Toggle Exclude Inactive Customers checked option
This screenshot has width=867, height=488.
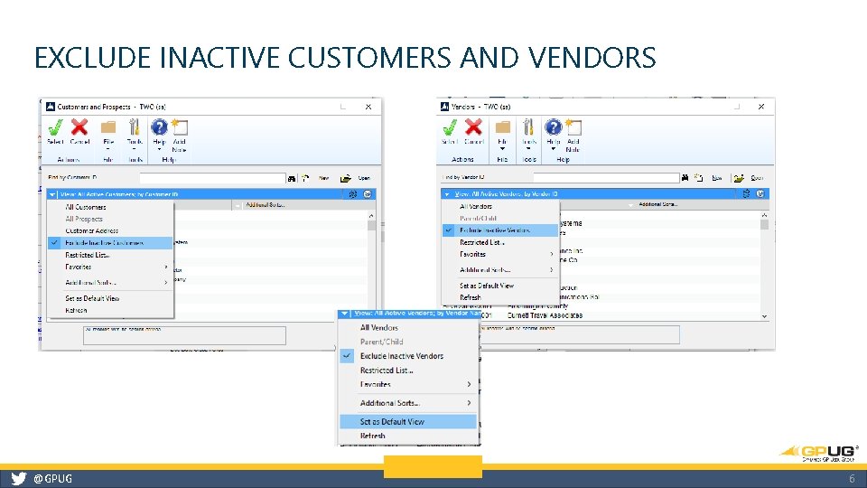(x=110, y=243)
